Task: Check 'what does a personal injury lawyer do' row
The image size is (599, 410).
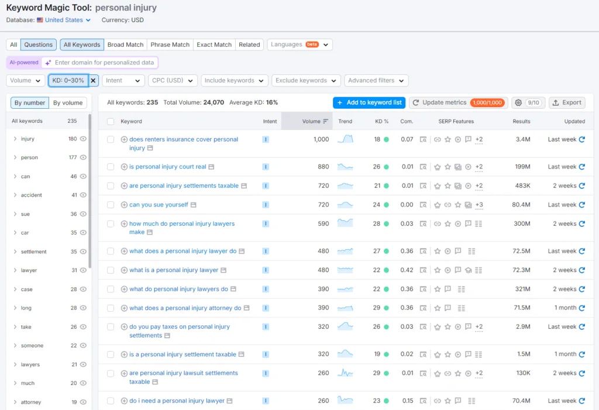Action: tap(111, 251)
